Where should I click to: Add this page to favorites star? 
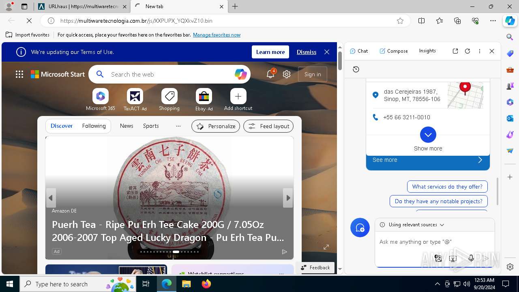[400, 21]
